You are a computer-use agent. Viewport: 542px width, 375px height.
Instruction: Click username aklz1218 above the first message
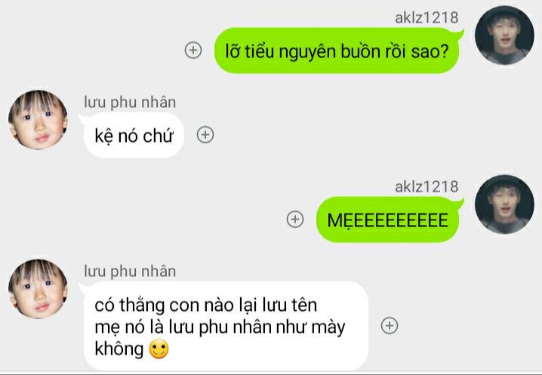427,17
